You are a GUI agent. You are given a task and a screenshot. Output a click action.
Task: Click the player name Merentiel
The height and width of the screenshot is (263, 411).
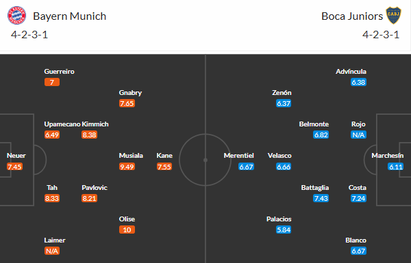pos(239,156)
